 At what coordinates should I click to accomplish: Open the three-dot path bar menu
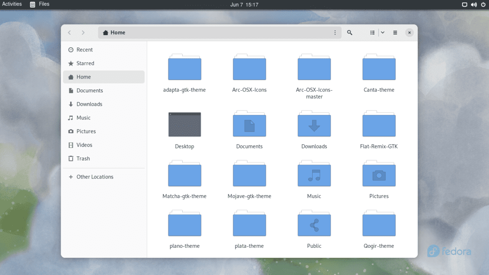[x=335, y=32]
